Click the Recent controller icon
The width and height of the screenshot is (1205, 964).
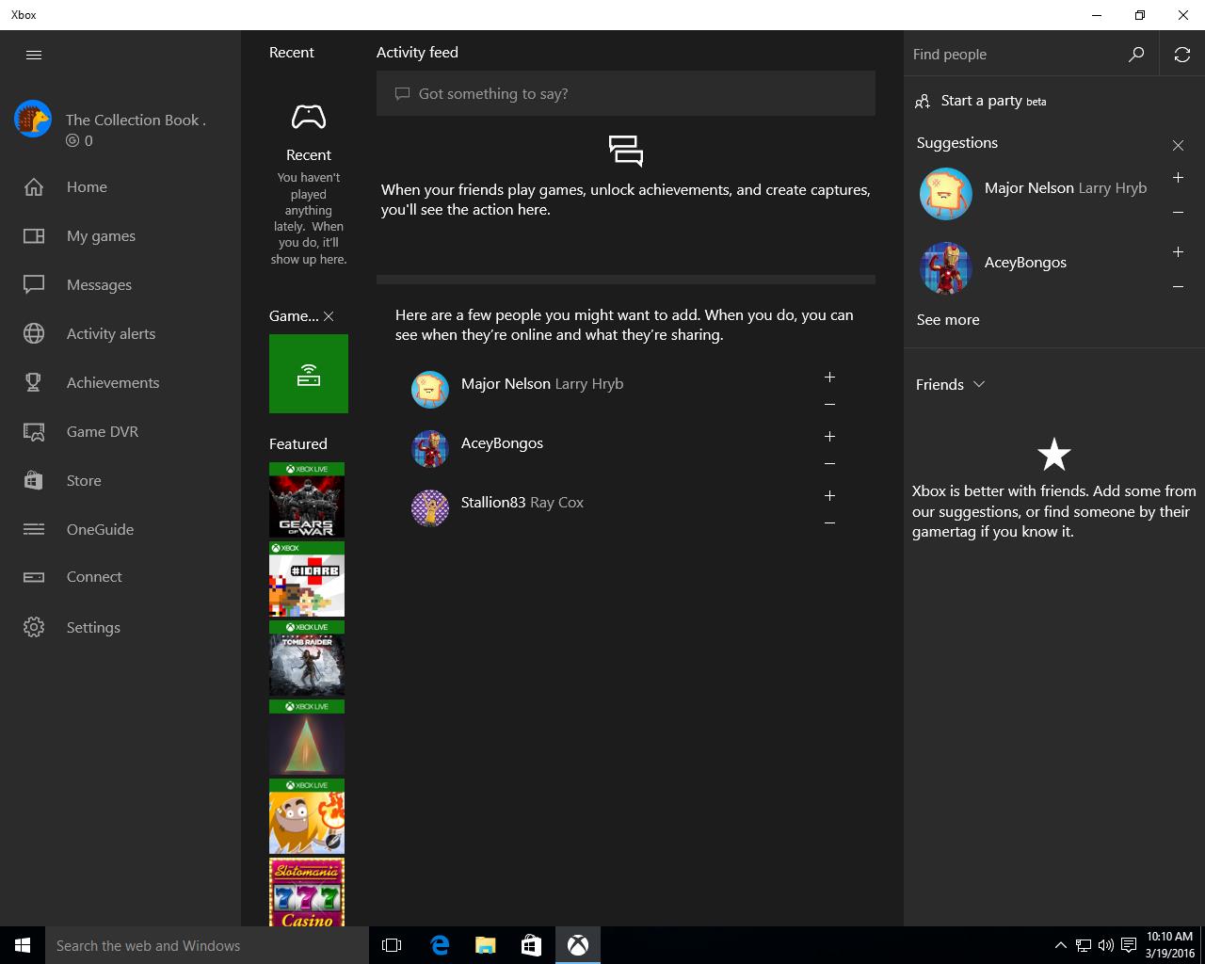pos(309,117)
